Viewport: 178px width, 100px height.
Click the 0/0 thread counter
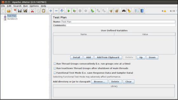[172, 11]
